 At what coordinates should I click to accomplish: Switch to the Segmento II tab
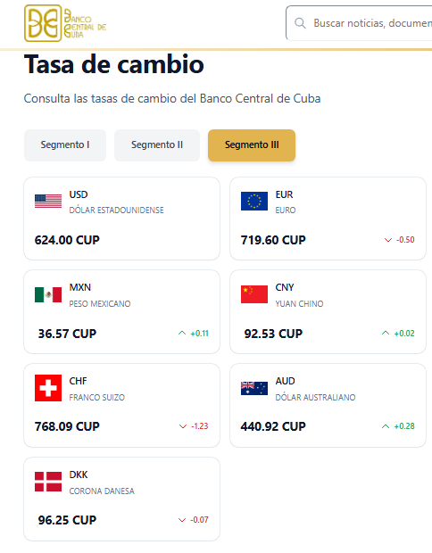pos(157,145)
